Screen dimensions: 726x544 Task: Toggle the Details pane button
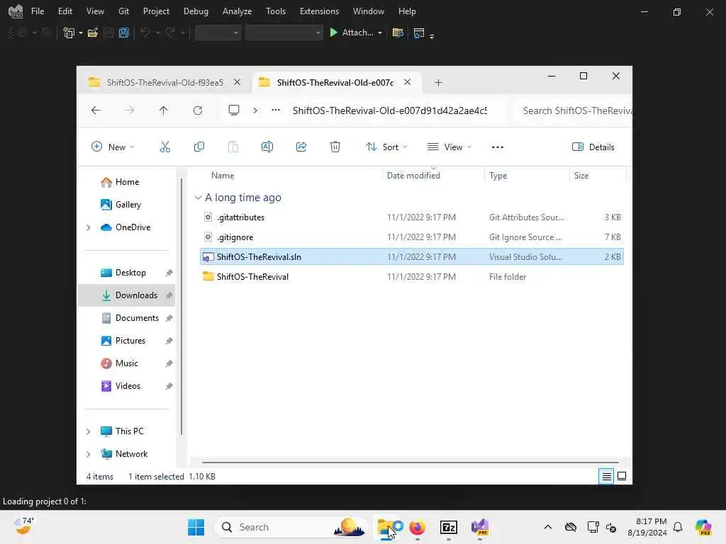pyautogui.click(x=593, y=147)
